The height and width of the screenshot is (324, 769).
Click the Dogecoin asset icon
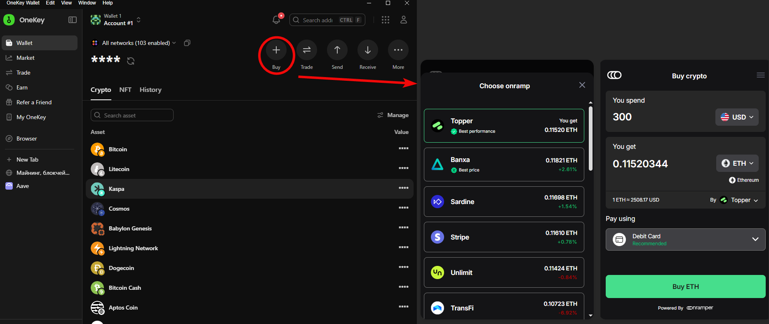coord(97,268)
